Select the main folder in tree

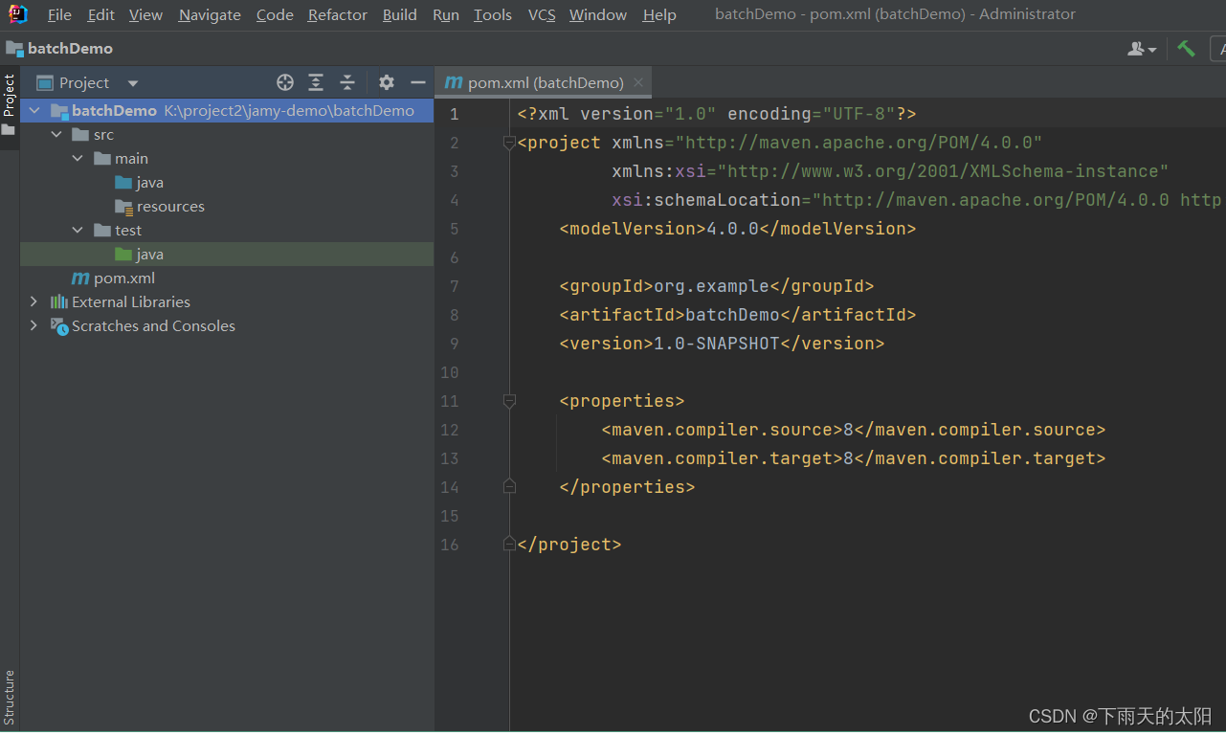(227, 159)
